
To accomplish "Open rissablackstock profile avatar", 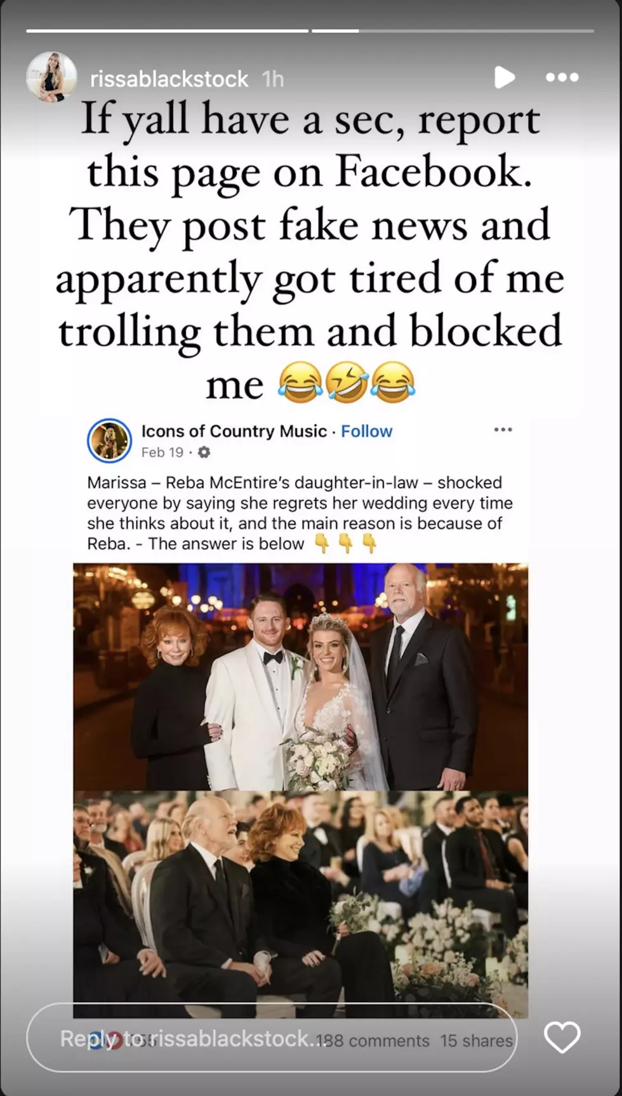I will [51, 77].
